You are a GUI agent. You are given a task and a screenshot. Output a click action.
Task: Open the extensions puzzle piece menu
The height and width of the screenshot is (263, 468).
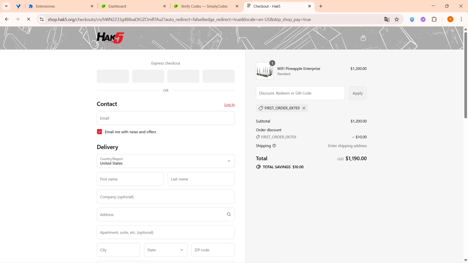click(x=434, y=19)
